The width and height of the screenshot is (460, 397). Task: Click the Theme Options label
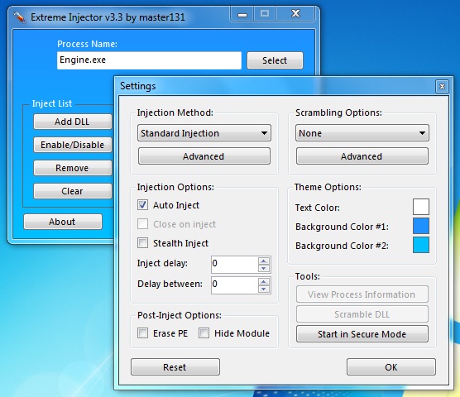coord(328,187)
